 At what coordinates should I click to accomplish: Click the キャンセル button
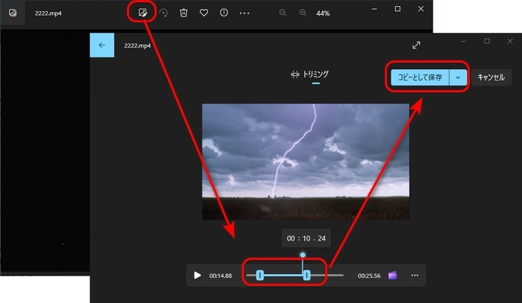[x=491, y=77]
